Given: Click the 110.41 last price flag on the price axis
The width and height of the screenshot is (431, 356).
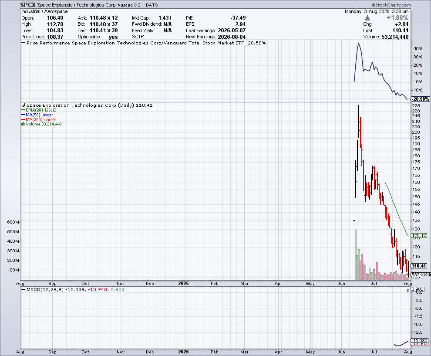Looking at the screenshot, I should point(419,266).
